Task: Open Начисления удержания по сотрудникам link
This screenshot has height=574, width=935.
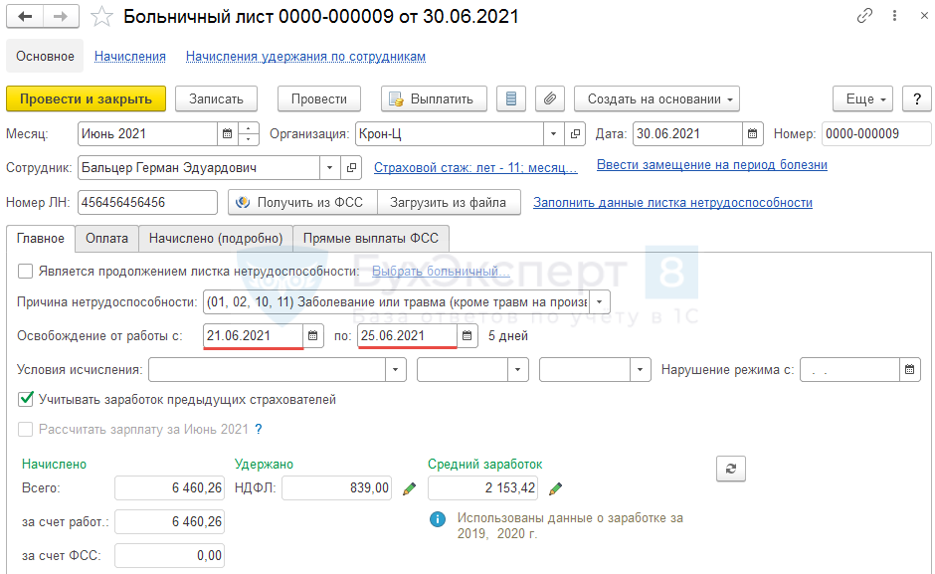Action: coord(306,56)
